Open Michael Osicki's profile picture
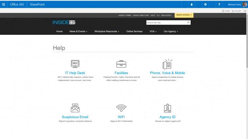Screen dimensions: 248x139 (x=245, y=4)
